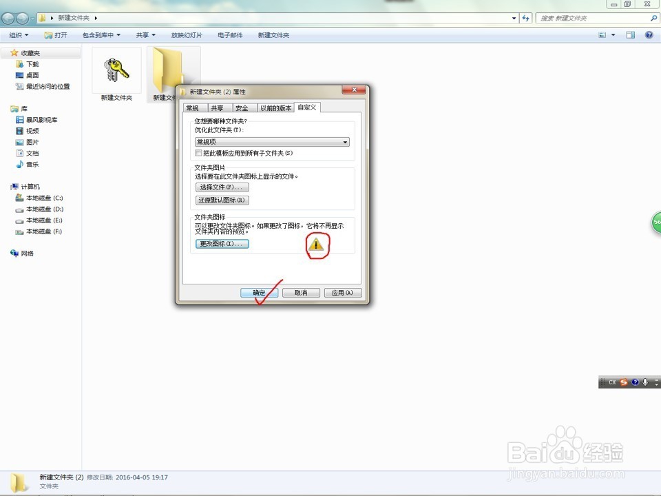This screenshot has height=496, width=661.
Task: Open the help question mark icon
Action: (649, 35)
